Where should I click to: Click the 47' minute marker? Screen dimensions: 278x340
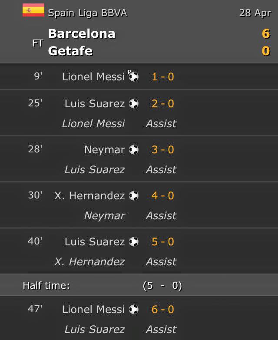[x=35, y=309]
